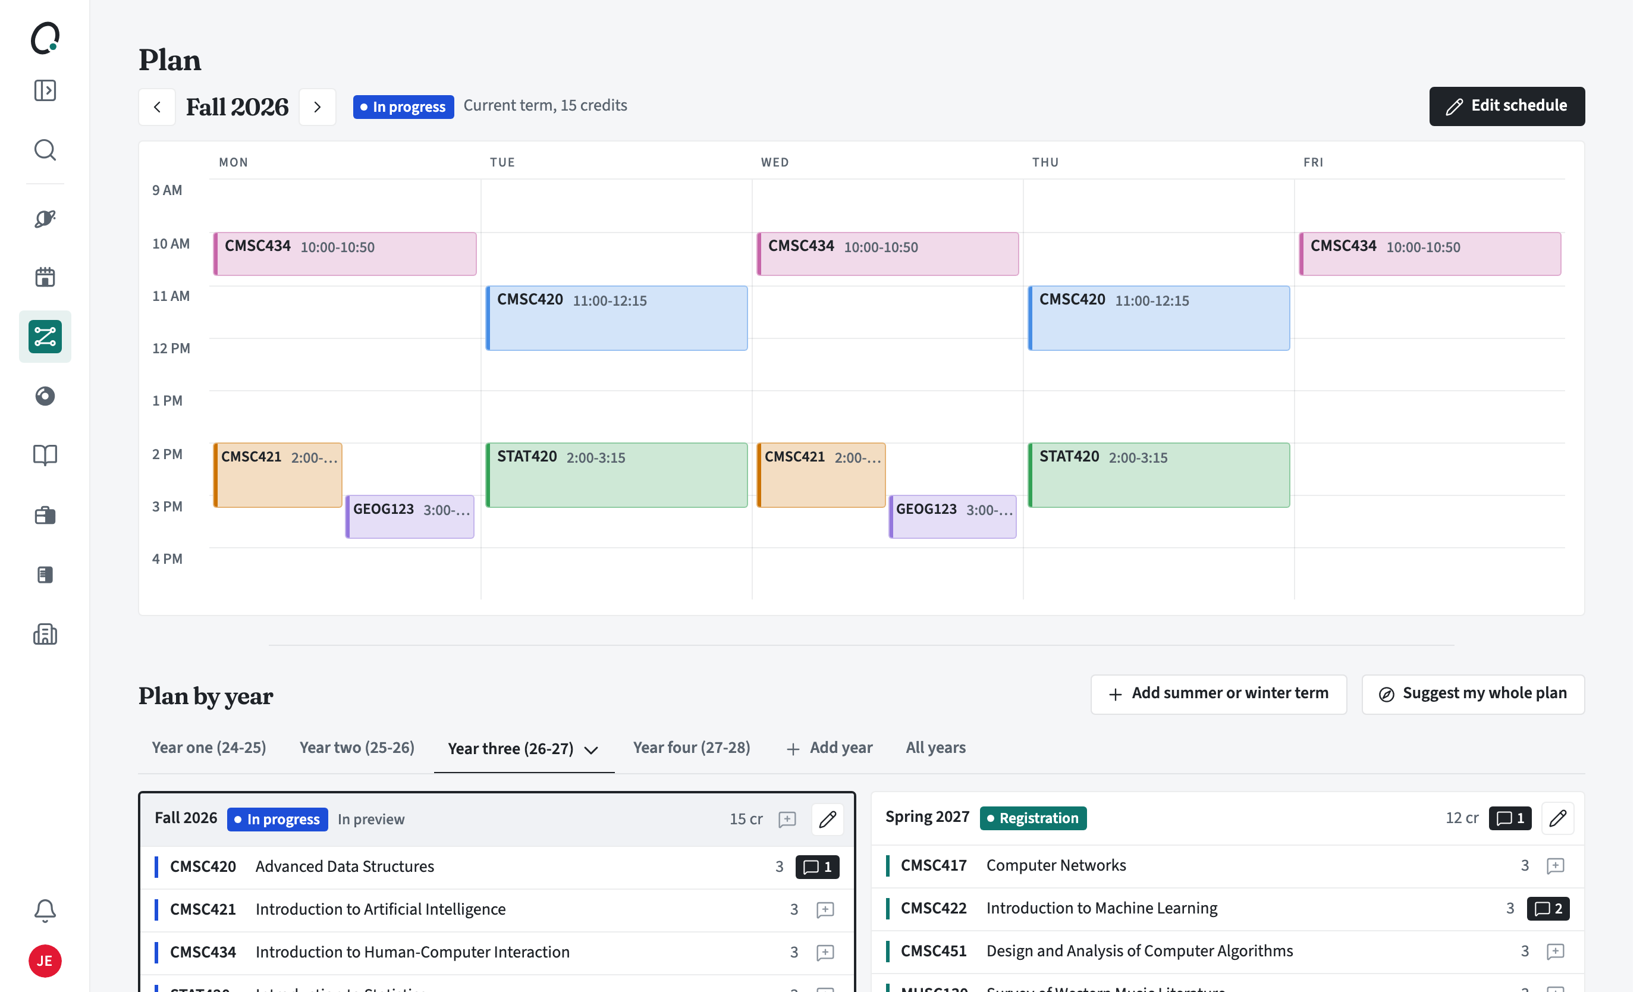Toggle the sidebar panel expand icon

(x=45, y=90)
